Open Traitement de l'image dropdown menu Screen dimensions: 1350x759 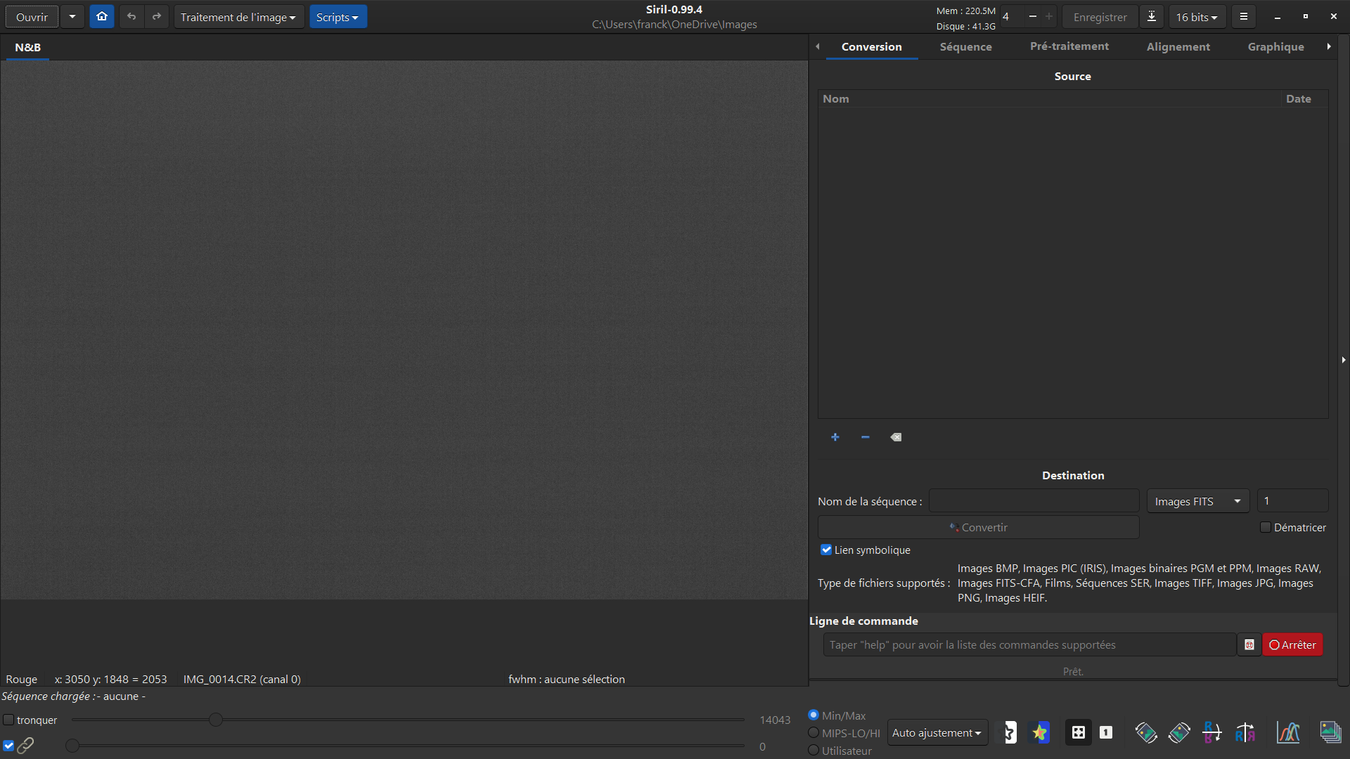238,17
